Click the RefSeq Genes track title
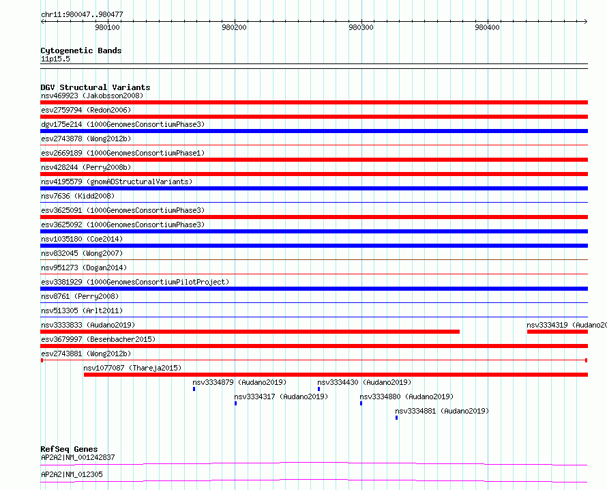The width and height of the screenshot is (607, 490). point(69,449)
